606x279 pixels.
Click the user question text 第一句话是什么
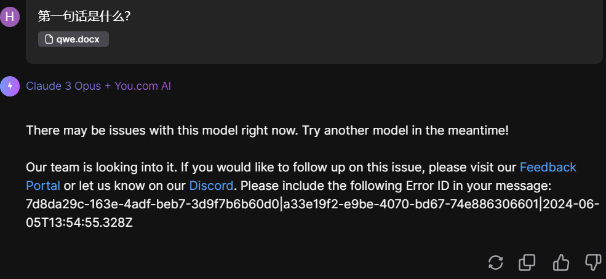coord(84,17)
